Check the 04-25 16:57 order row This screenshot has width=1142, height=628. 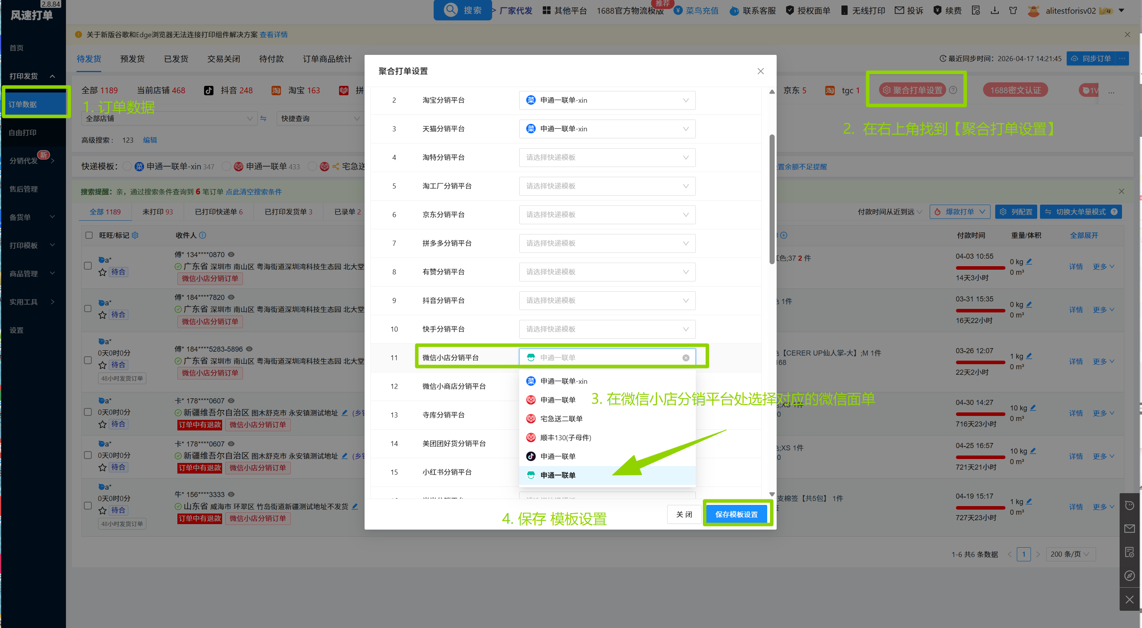pyautogui.click(x=88, y=455)
